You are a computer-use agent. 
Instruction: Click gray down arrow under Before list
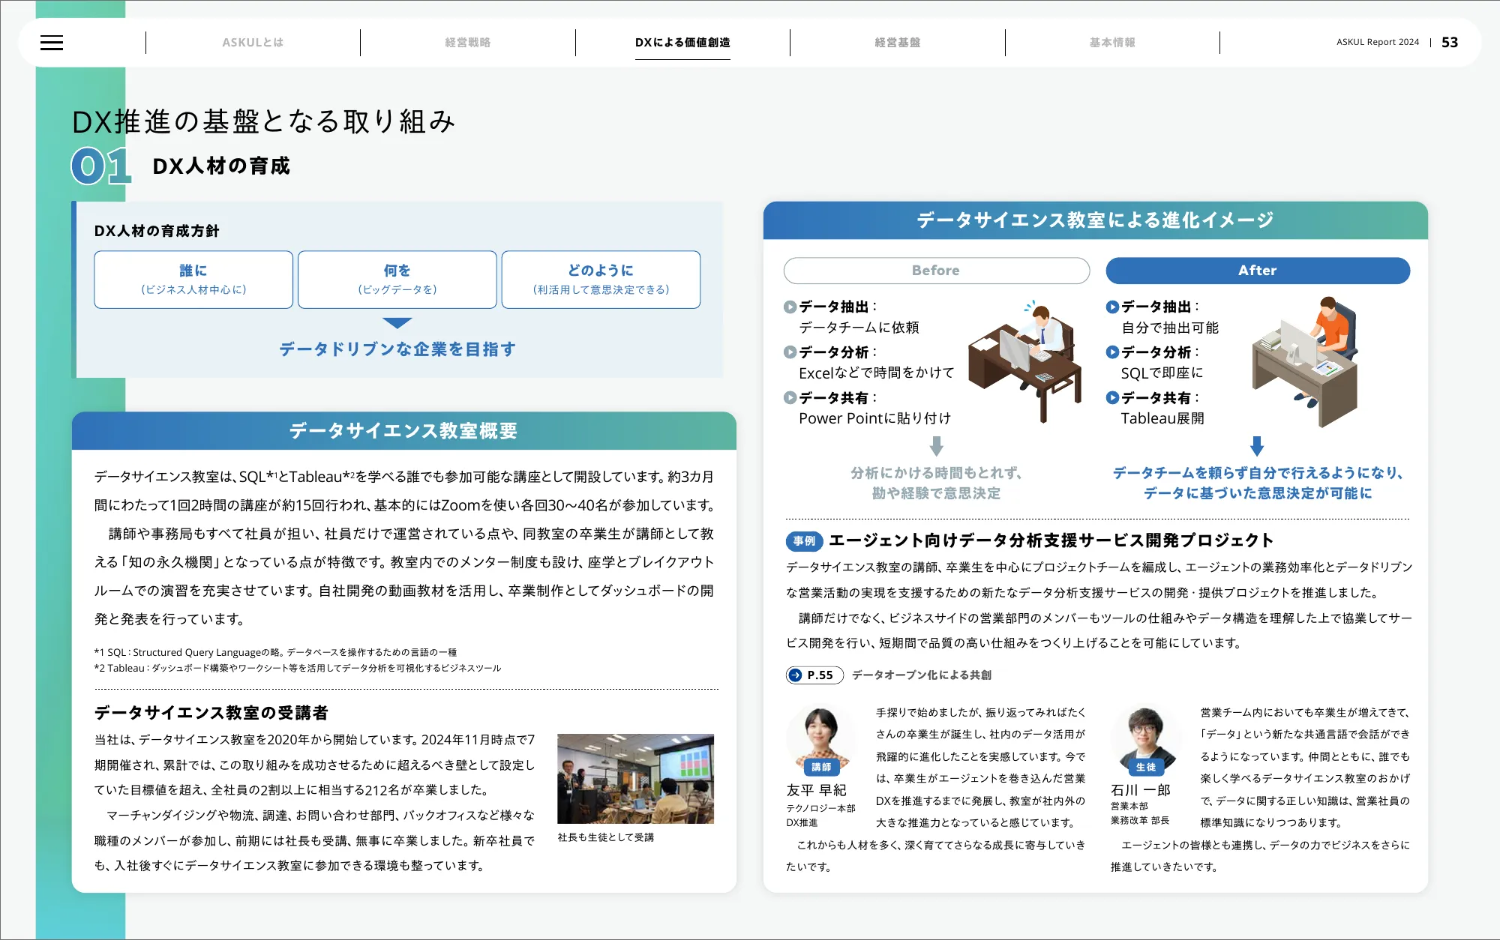pos(936,447)
